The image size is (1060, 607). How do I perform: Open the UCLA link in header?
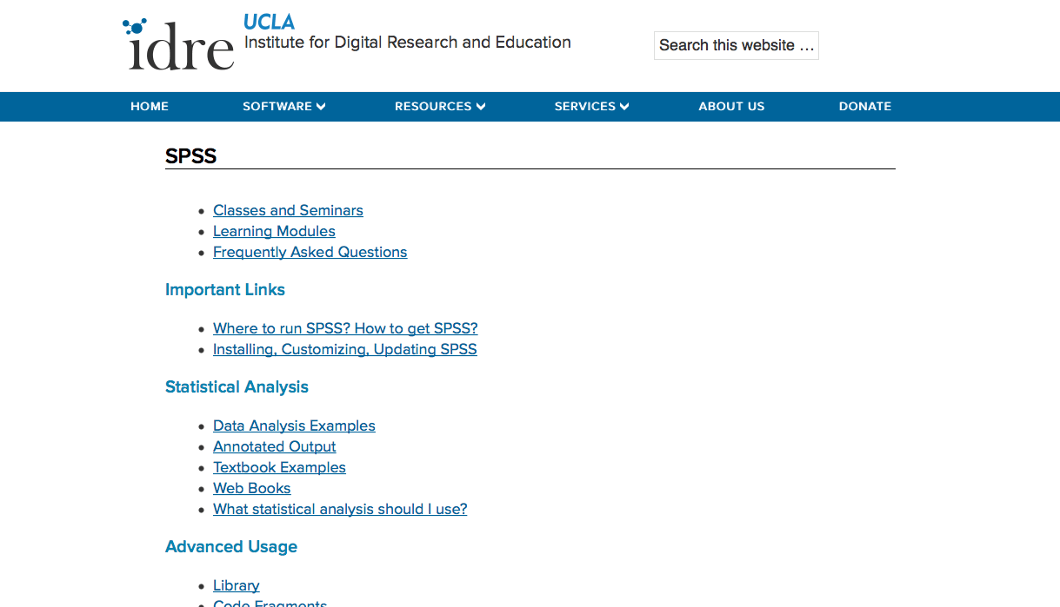click(x=269, y=22)
